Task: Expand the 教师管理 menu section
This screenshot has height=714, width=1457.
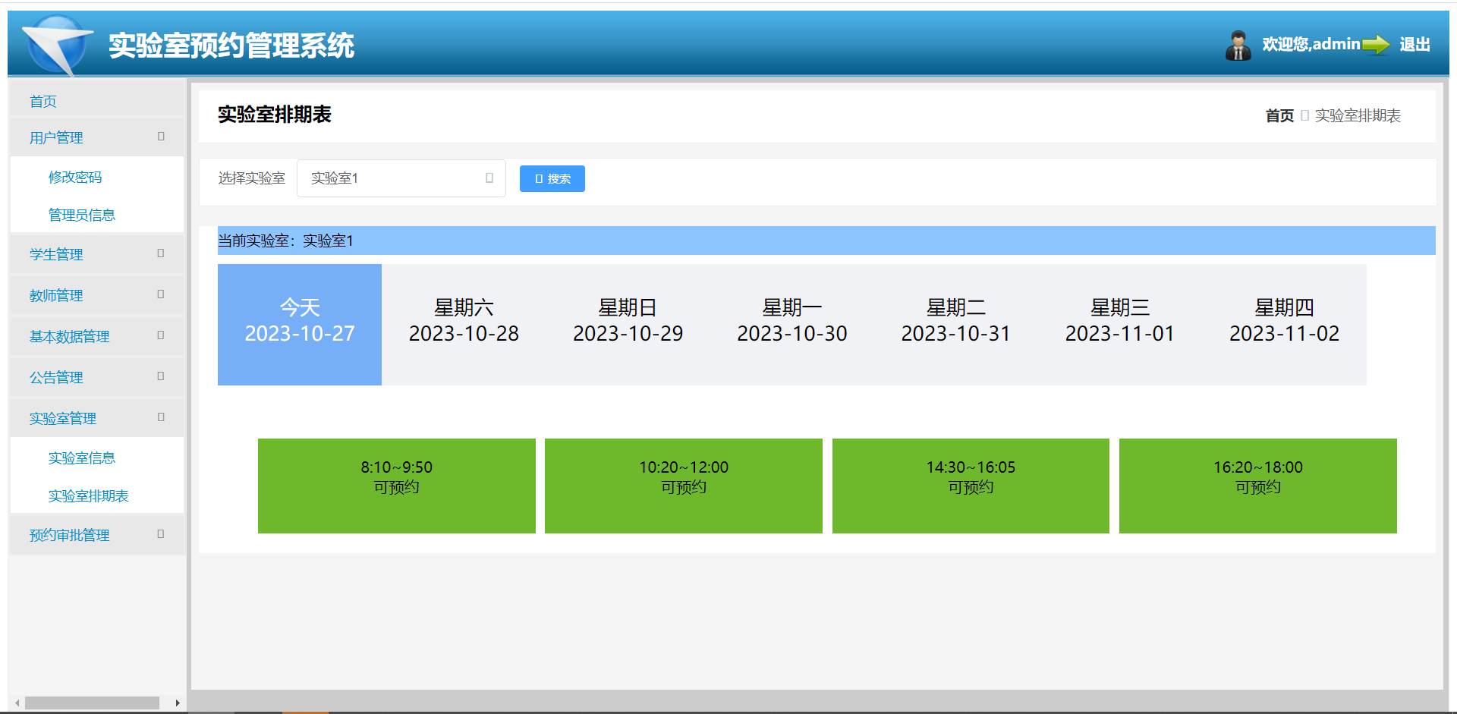Action: [x=97, y=295]
